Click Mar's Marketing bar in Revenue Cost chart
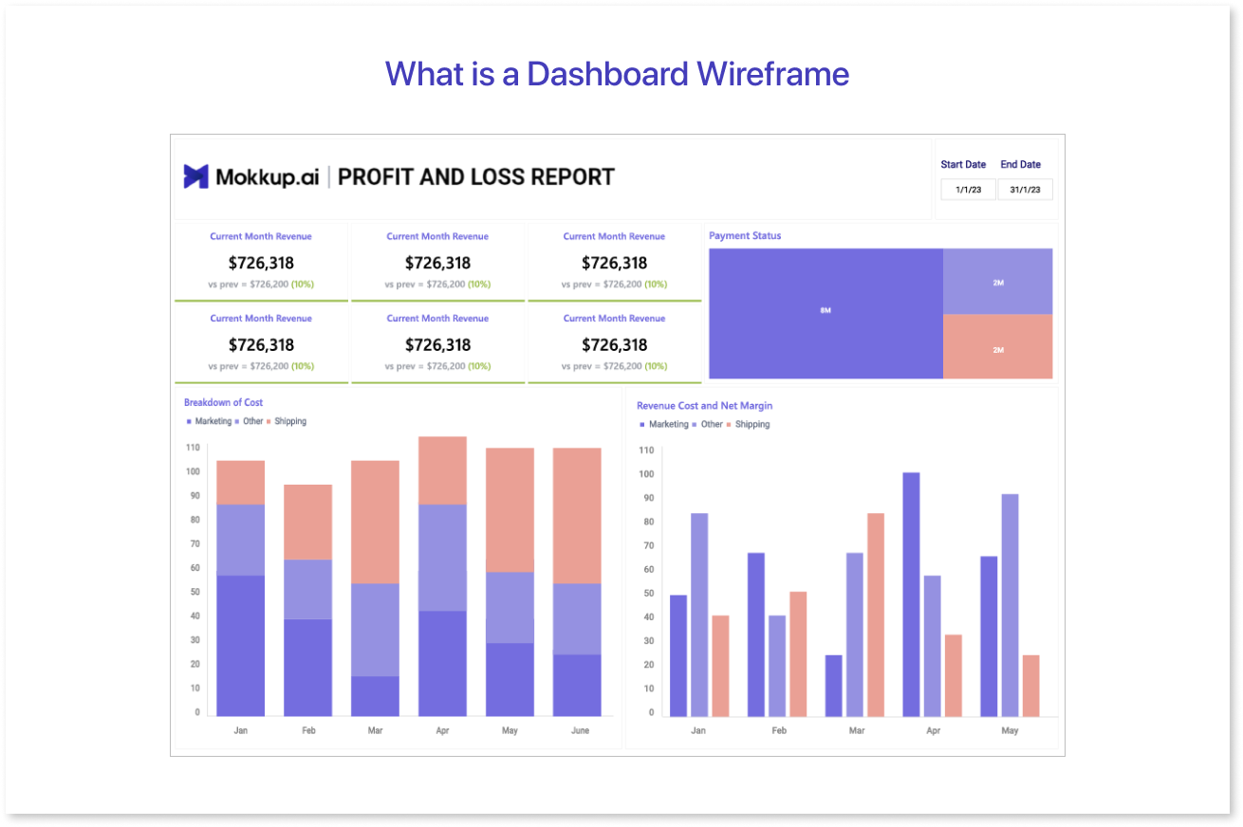This screenshot has width=1243, height=827. [x=834, y=686]
